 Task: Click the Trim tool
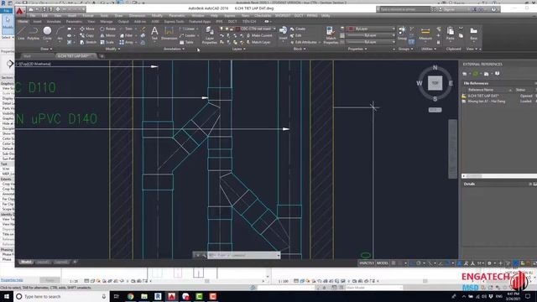126,29
